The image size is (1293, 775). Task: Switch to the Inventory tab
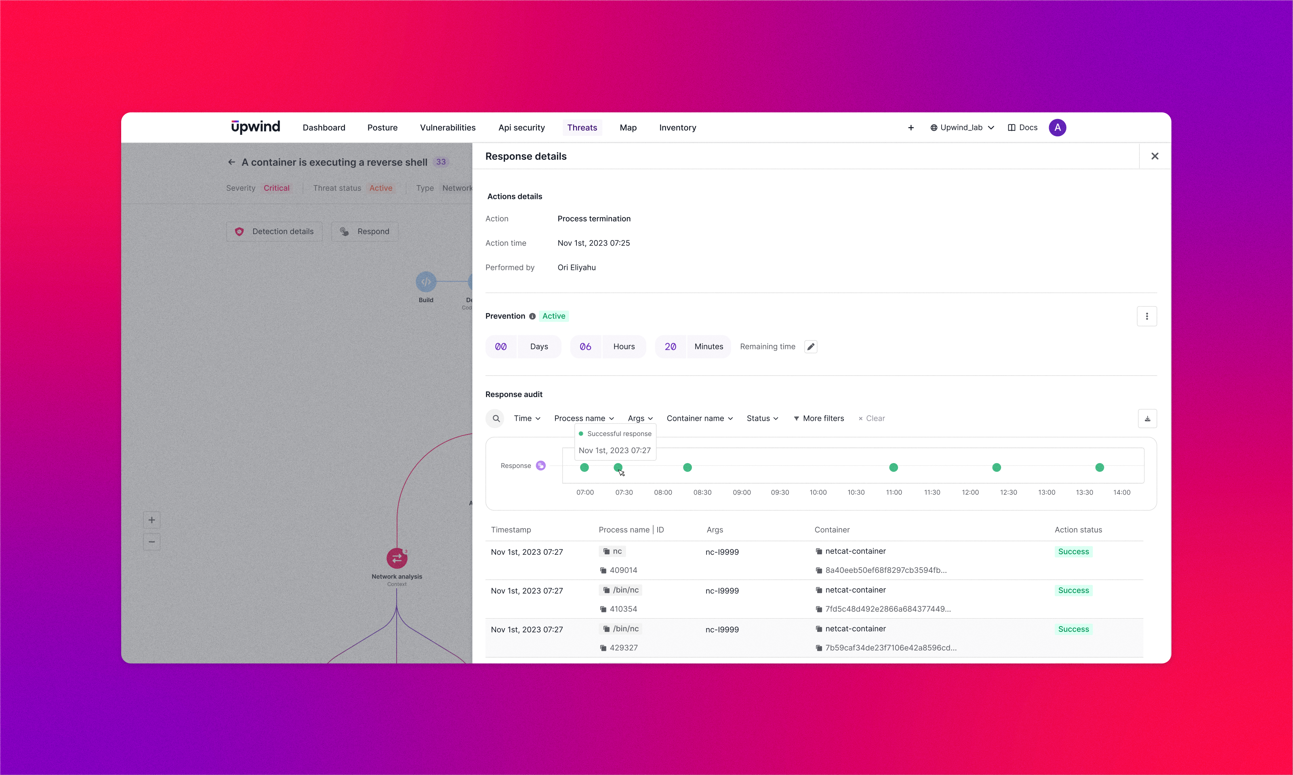(x=677, y=127)
